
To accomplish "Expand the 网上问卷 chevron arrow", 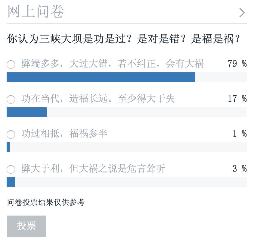I will coord(242,13).
